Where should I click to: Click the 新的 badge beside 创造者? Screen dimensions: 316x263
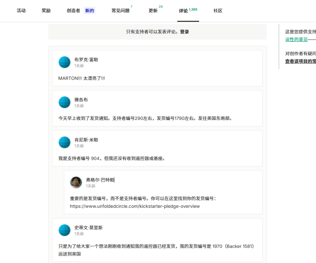89,11
